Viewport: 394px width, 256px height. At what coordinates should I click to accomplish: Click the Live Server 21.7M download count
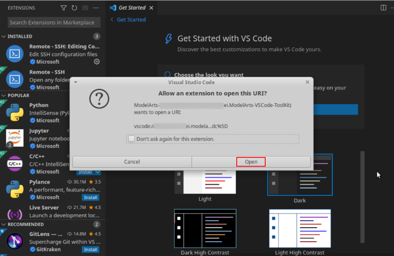coord(77,207)
